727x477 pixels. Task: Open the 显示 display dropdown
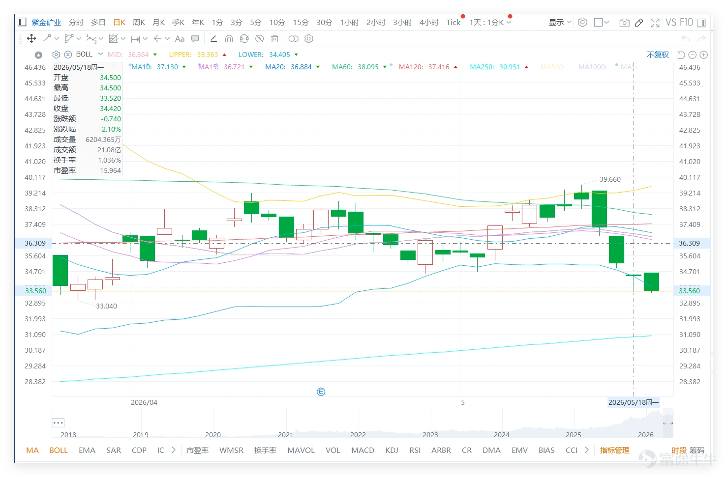tap(560, 23)
